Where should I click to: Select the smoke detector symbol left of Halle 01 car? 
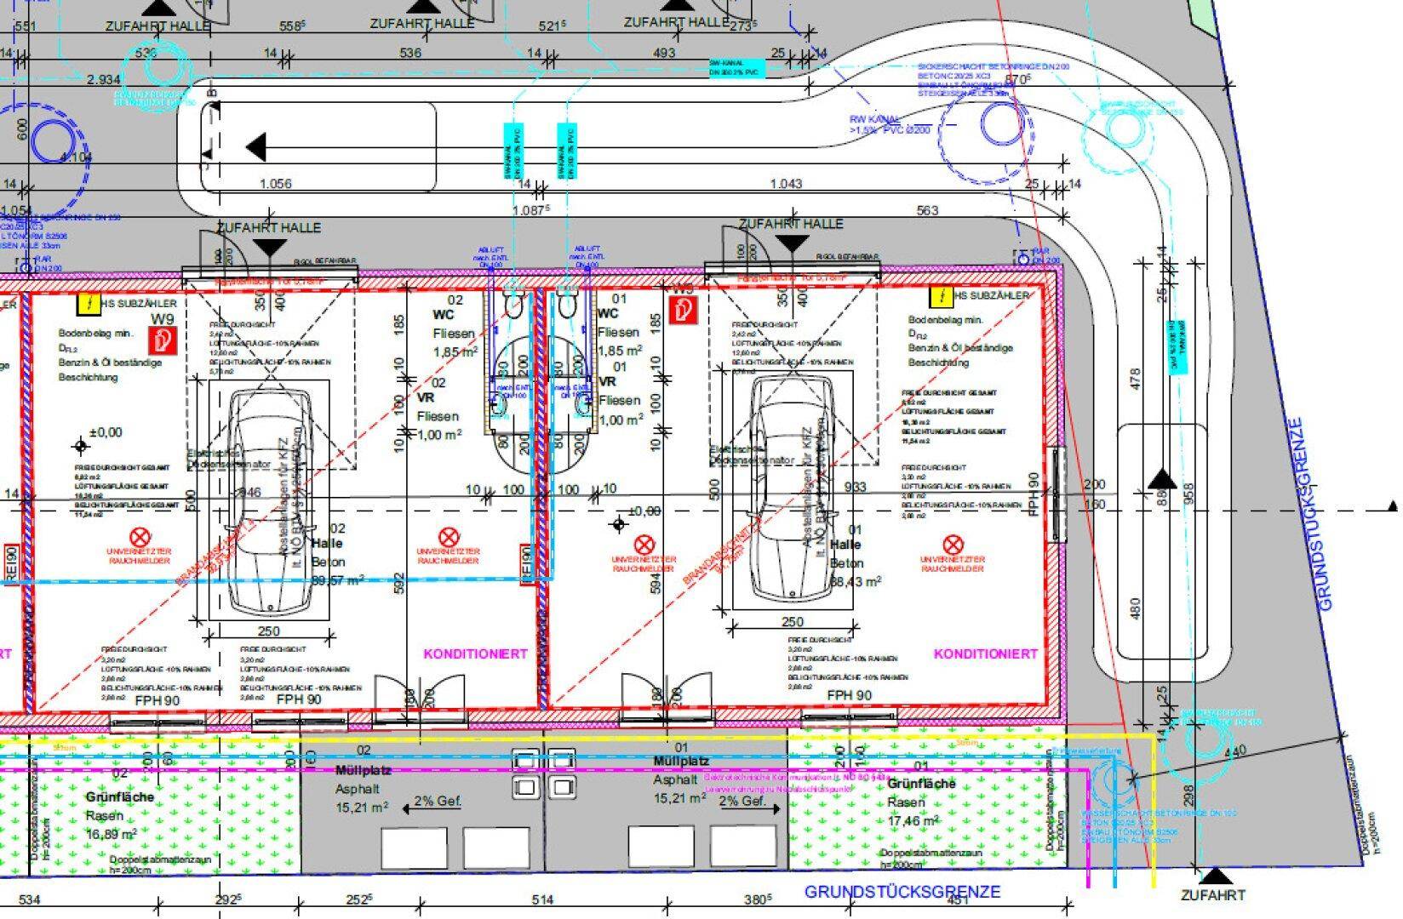pyautogui.click(x=644, y=544)
